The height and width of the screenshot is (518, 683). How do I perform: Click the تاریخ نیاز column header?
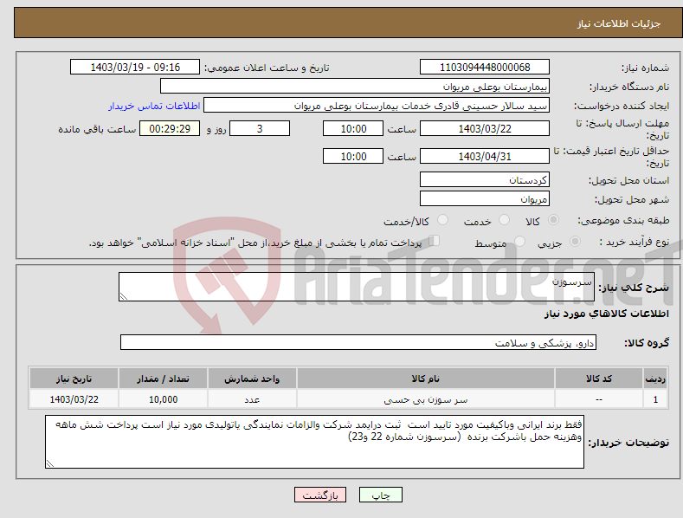click(x=74, y=379)
